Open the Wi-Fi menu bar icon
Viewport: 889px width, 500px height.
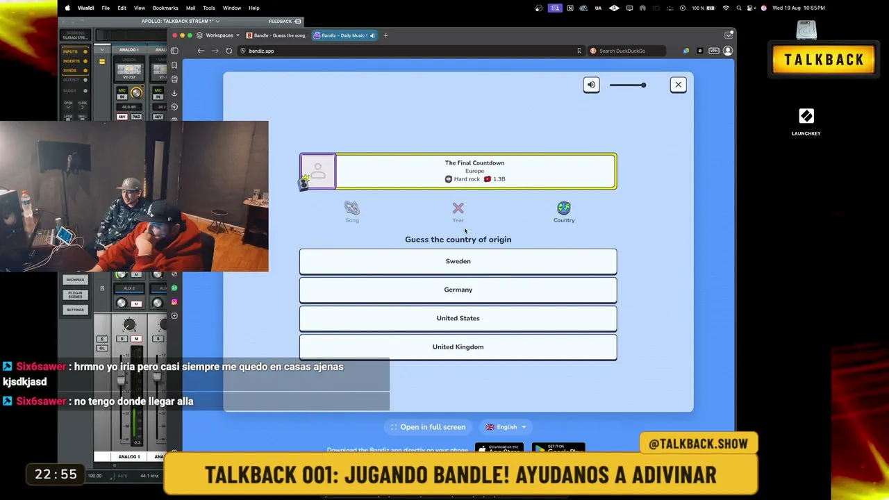click(x=726, y=8)
